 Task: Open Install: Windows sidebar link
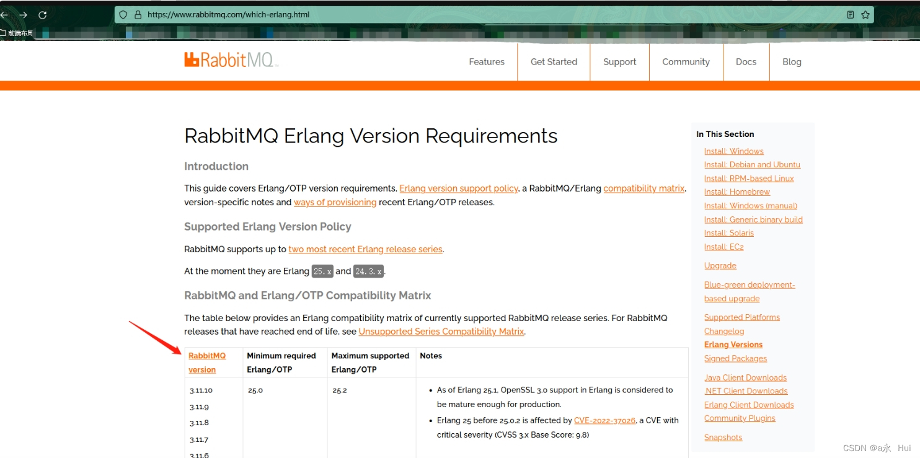point(734,151)
